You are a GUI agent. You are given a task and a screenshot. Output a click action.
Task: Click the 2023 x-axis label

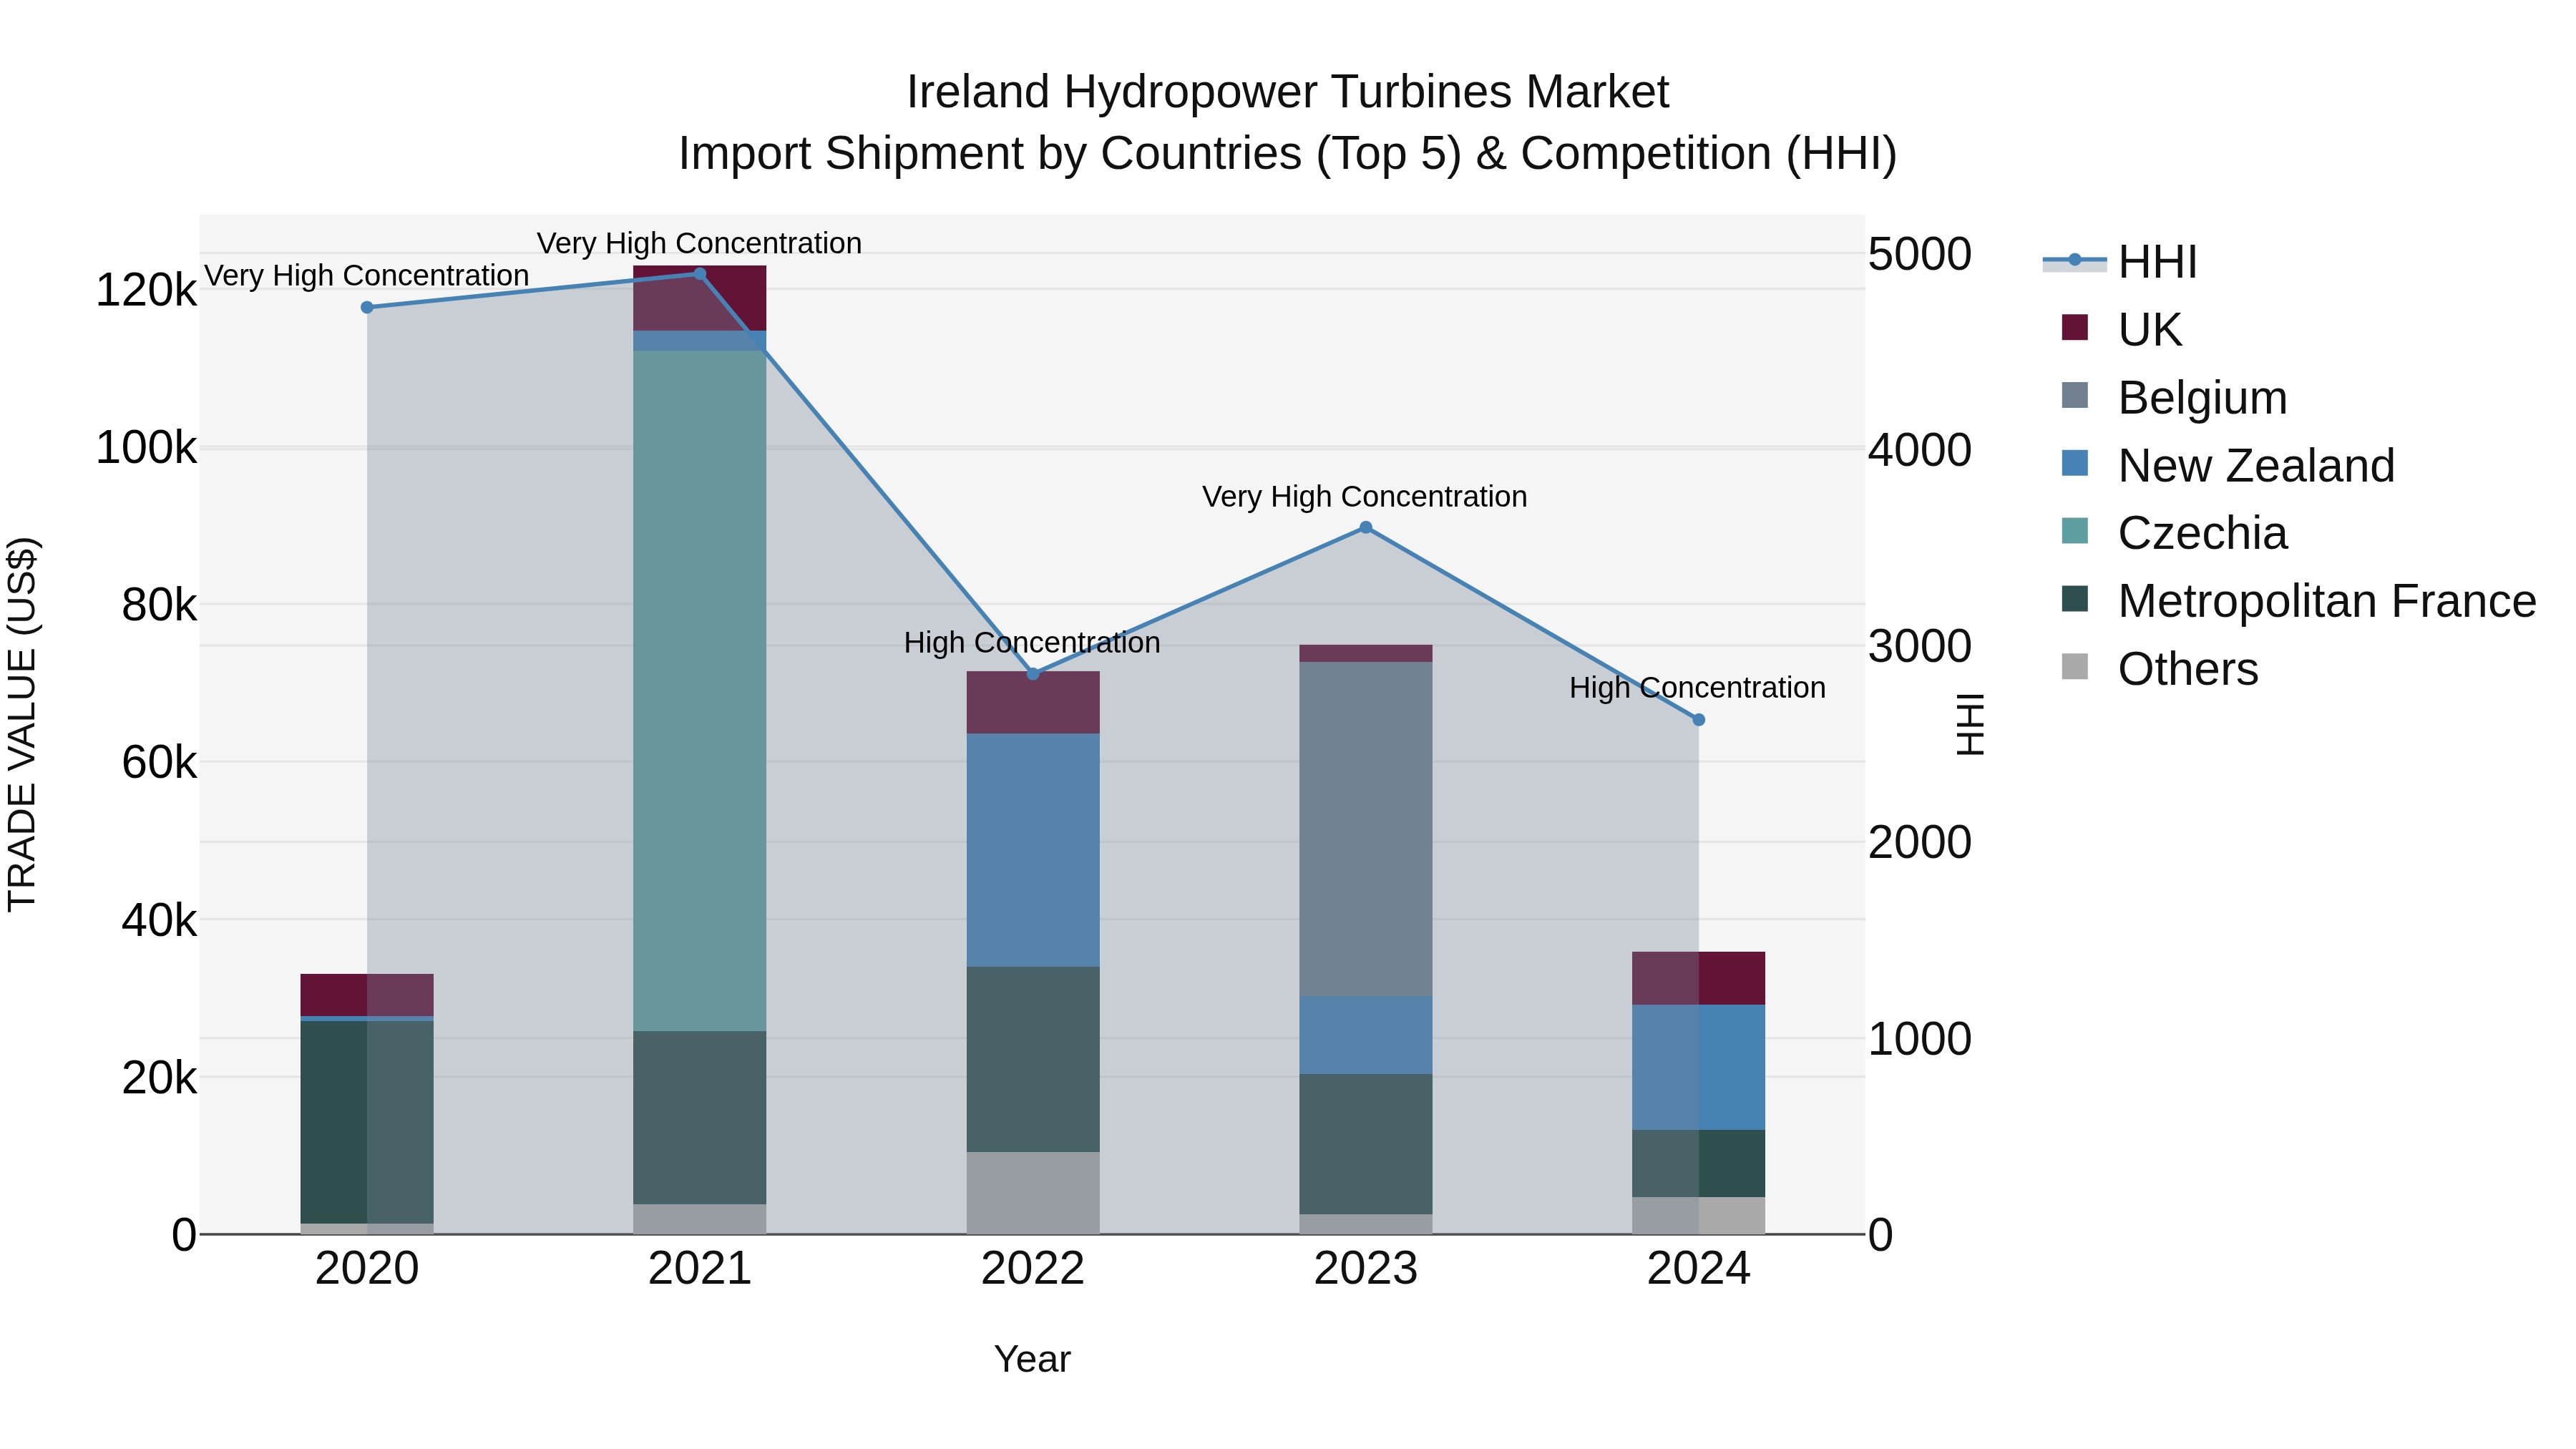pos(1366,1269)
